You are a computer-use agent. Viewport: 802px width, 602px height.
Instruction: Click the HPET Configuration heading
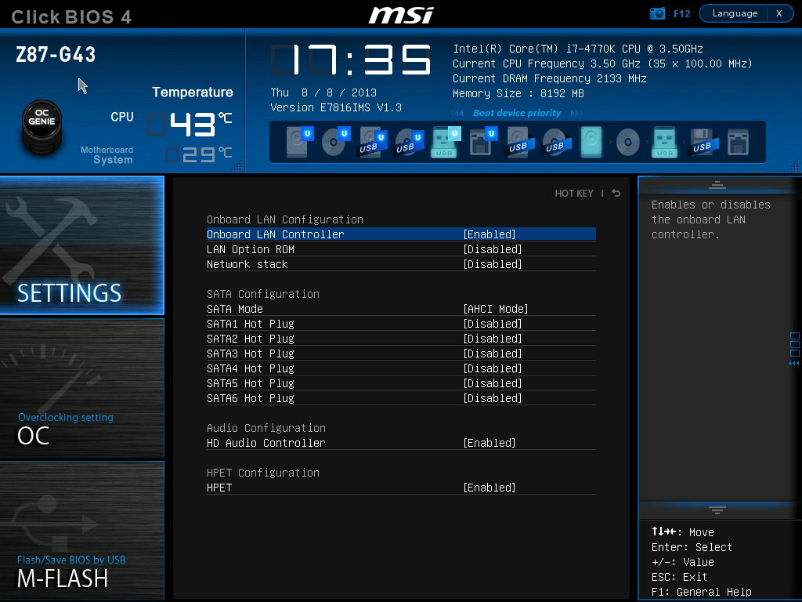tap(263, 473)
